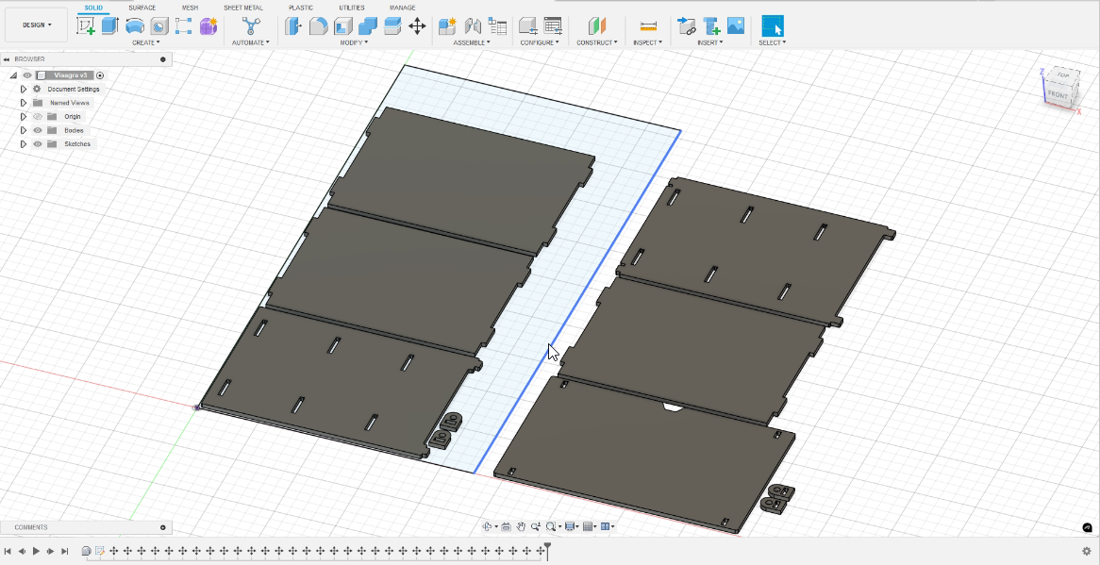This screenshot has width=1100, height=565.
Task: Click the Look At icon in navigation bar
Action: pos(506,526)
